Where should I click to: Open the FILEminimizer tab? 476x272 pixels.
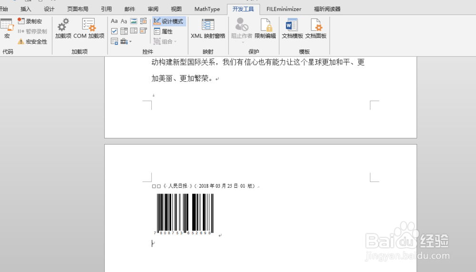(x=284, y=9)
